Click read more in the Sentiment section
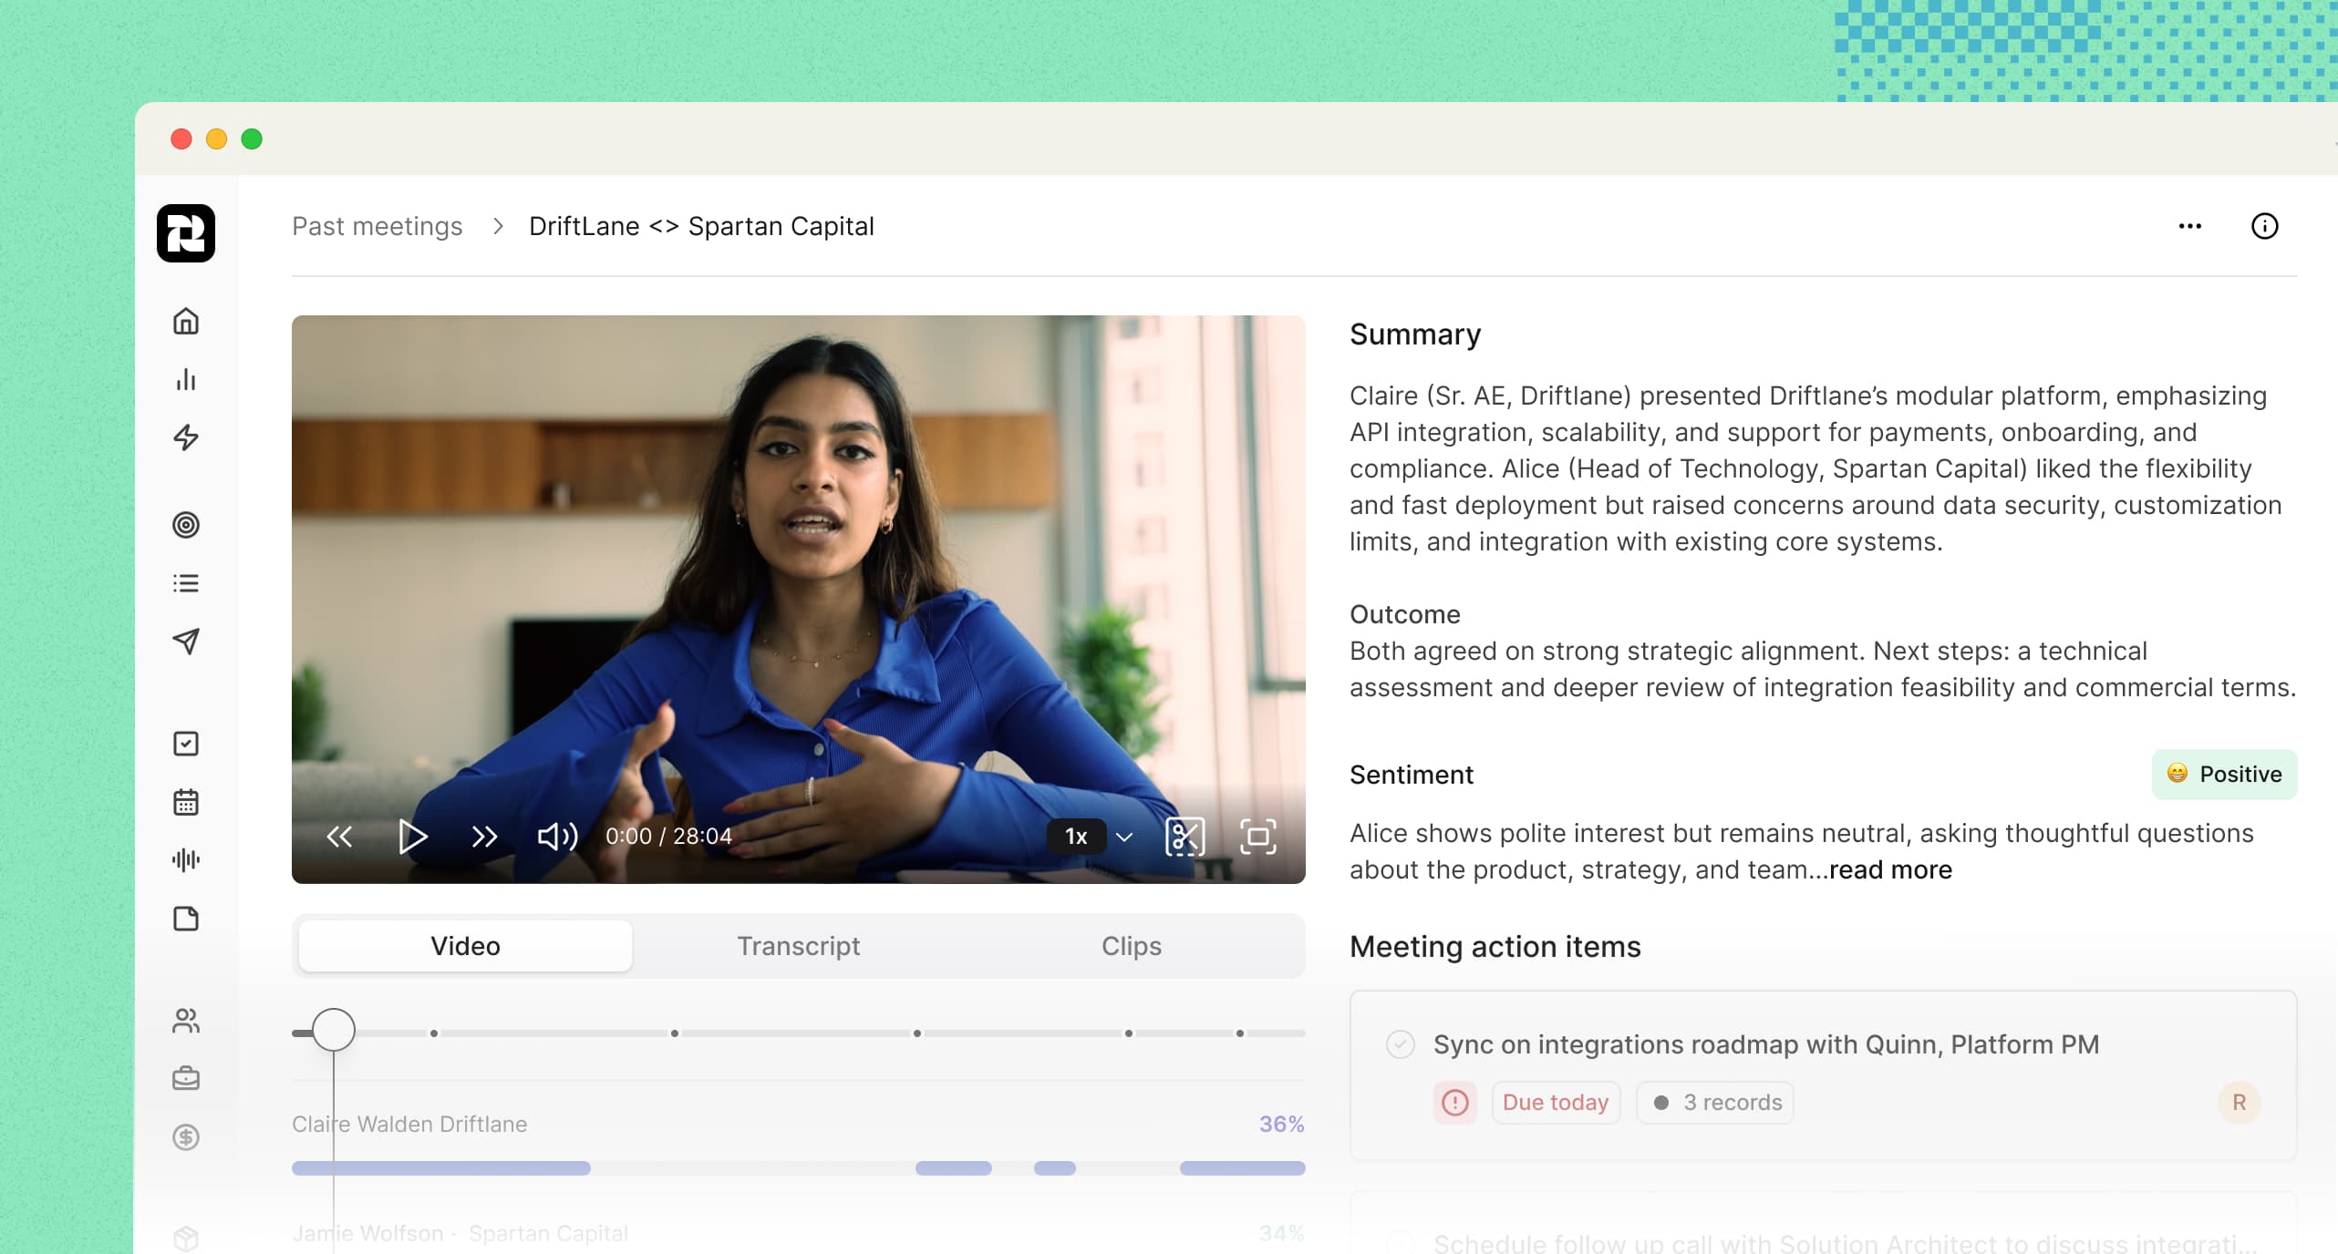 click(1889, 870)
